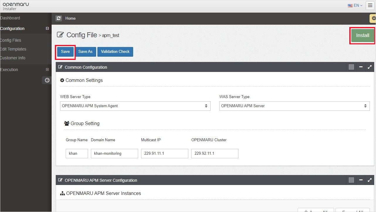Image resolution: width=376 pixels, height=212 pixels.
Task: Click the gray square in Common Configuration header
Action: pyautogui.click(x=351, y=67)
